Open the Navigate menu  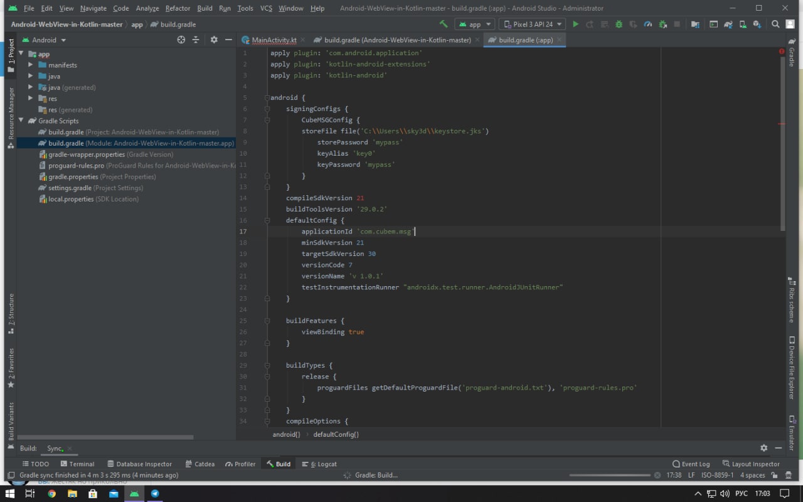point(93,8)
